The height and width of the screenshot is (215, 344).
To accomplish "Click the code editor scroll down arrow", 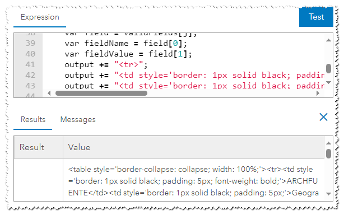I will pos(328,82).
